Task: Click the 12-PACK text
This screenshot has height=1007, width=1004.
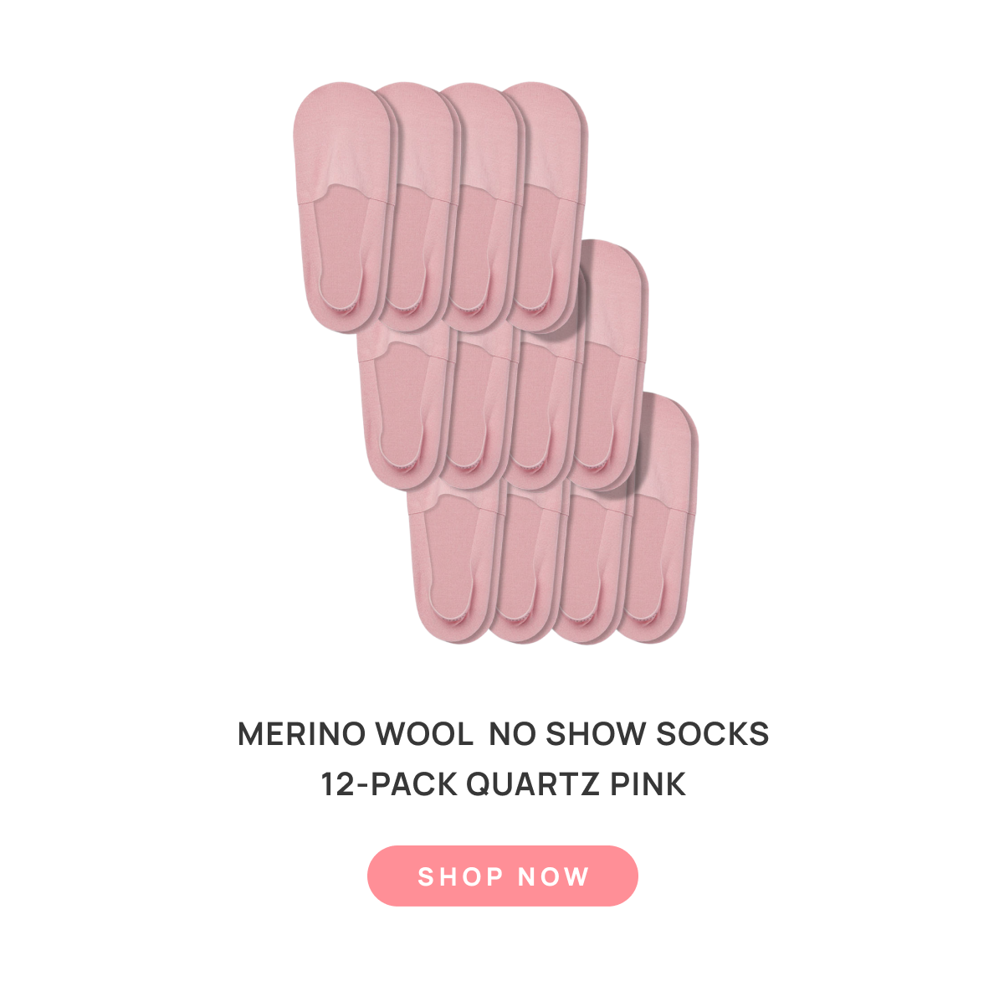Action: (x=389, y=785)
